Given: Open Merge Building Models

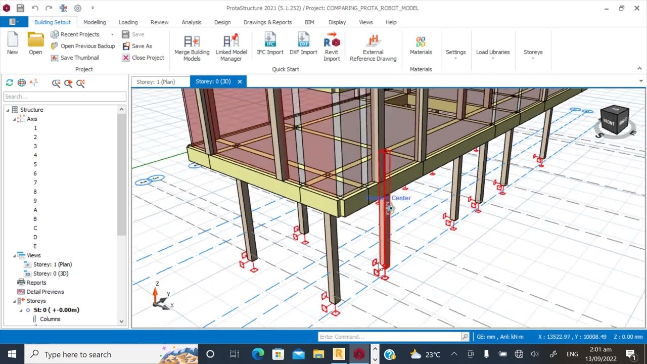Looking at the screenshot, I should click(x=192, y=47).
